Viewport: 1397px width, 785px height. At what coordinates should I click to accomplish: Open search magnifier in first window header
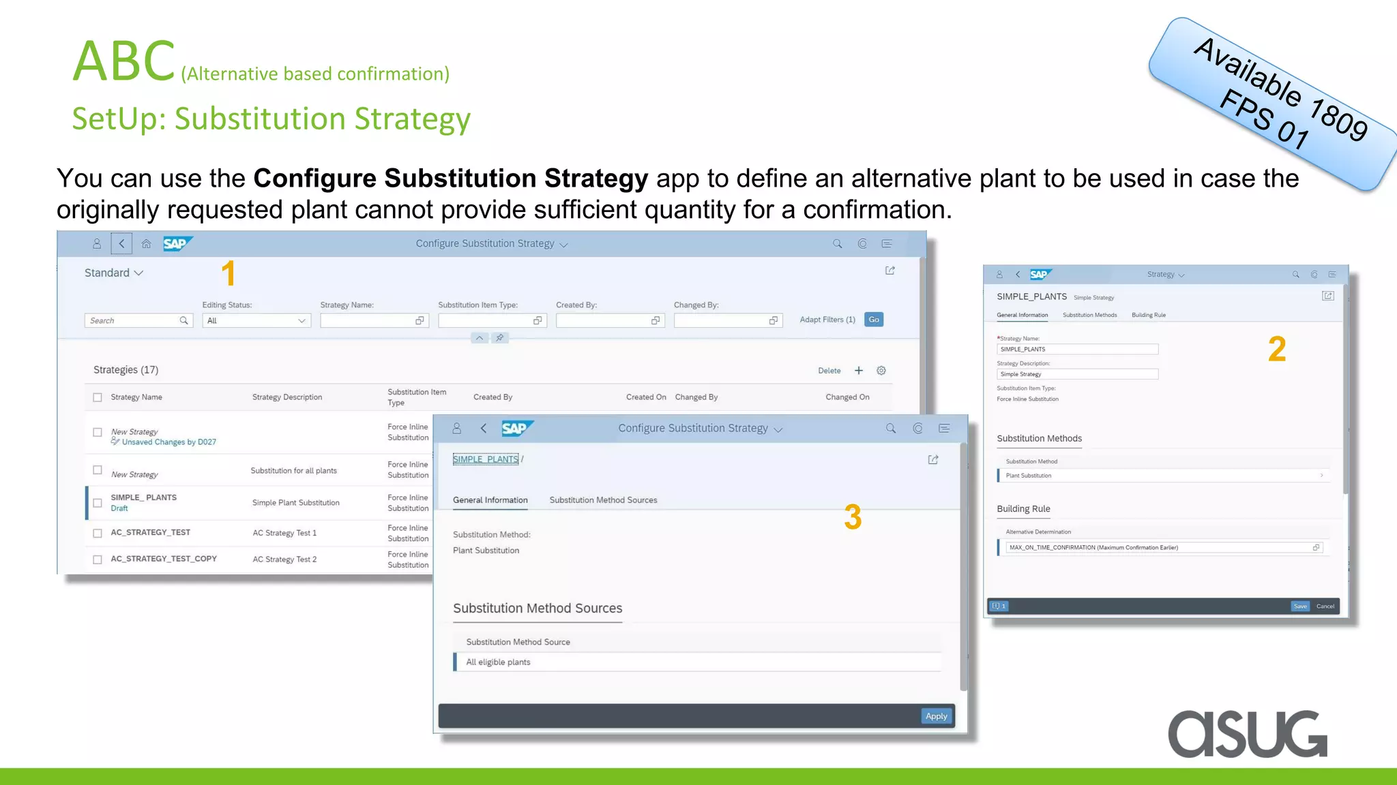tap(837, 243)
